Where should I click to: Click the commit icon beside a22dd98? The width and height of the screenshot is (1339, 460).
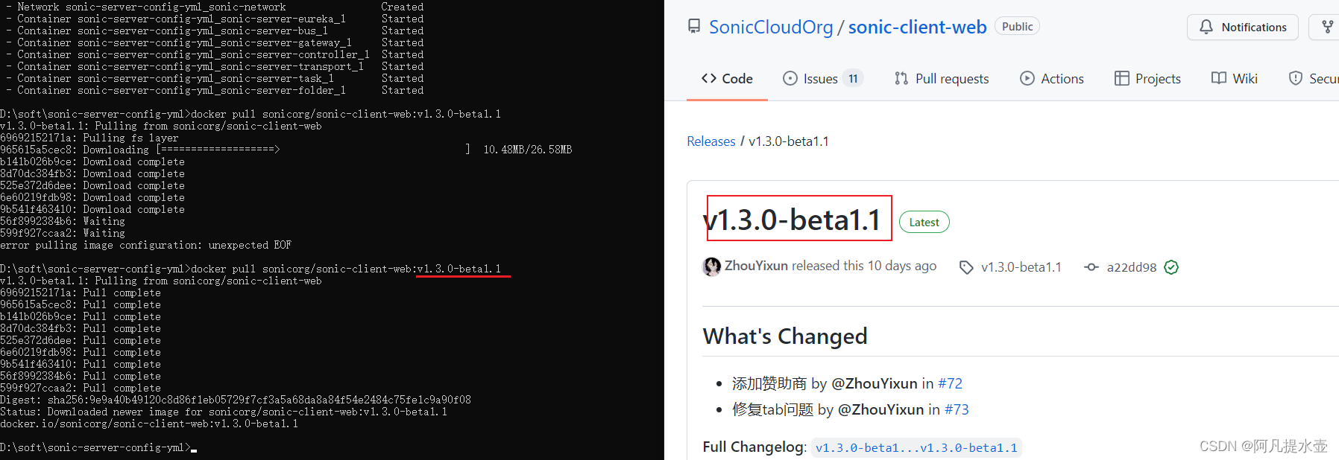[x=1091, y=267]
